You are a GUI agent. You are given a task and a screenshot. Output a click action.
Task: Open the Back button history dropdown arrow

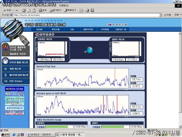coord(13,11)
